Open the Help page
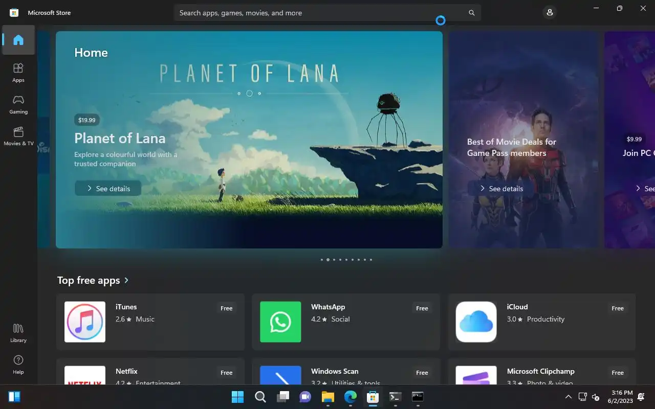Viewport: 655px width, 409px height. pyautogui.click(x=18, y=365)
